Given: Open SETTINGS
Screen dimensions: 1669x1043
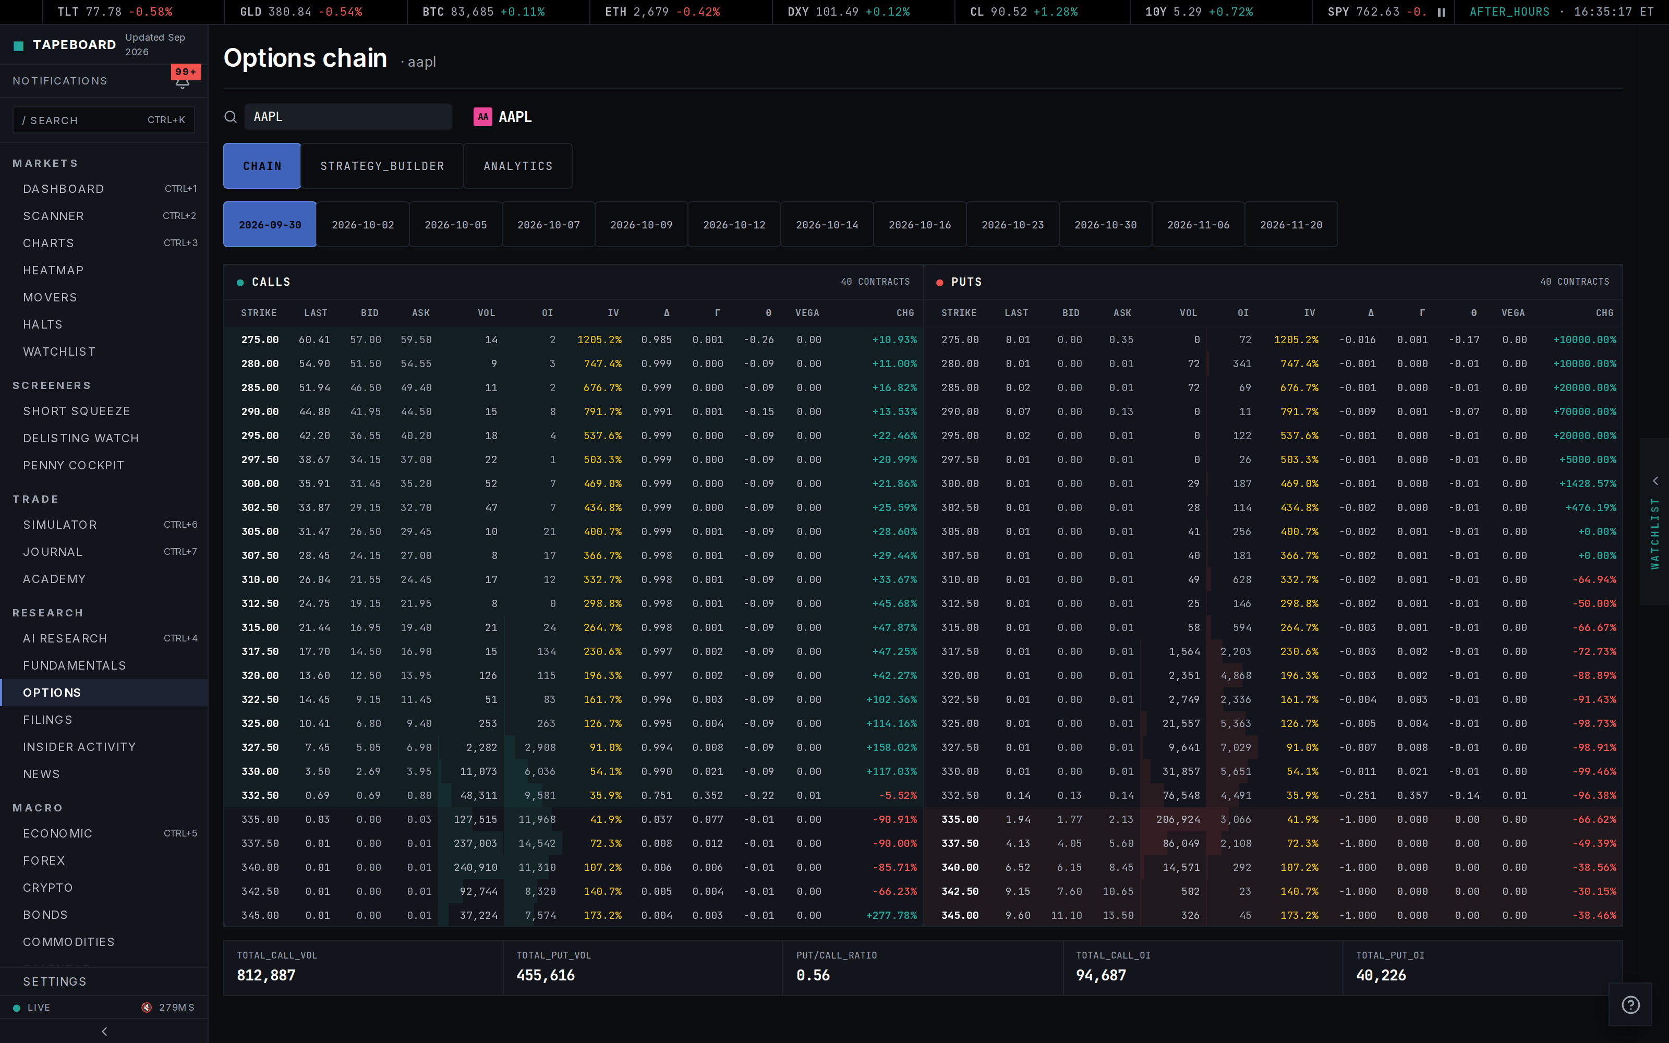Looking at the screenshot, I should [104, 981].
